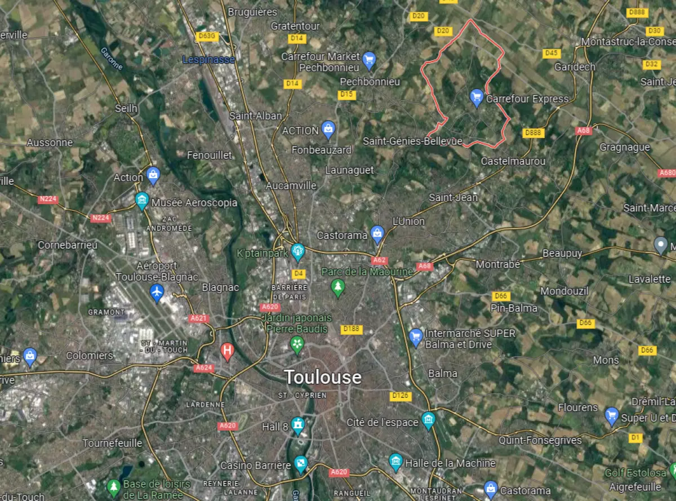Viewport: 676px width, 501px height.
Task: Click the Base de loisirs La Ramée icon
Action: pyautogui.click(x=114, y=485)
